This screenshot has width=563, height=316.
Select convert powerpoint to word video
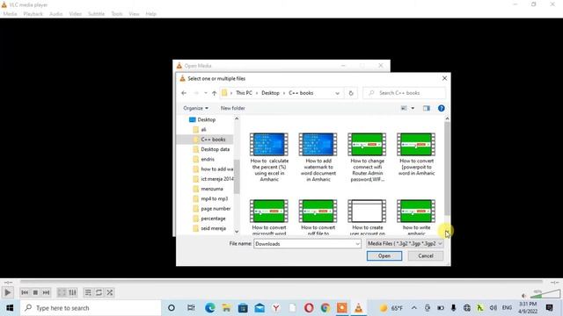pyautogui.click(x=416, y=154)
